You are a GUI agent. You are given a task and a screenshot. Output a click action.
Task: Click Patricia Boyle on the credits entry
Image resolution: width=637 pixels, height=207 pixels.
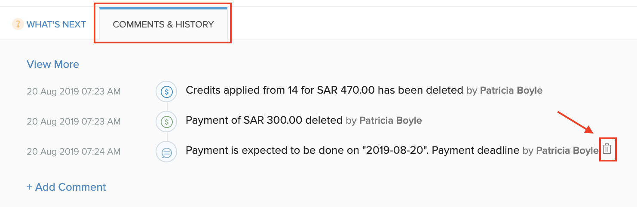[x=511, y=91]
